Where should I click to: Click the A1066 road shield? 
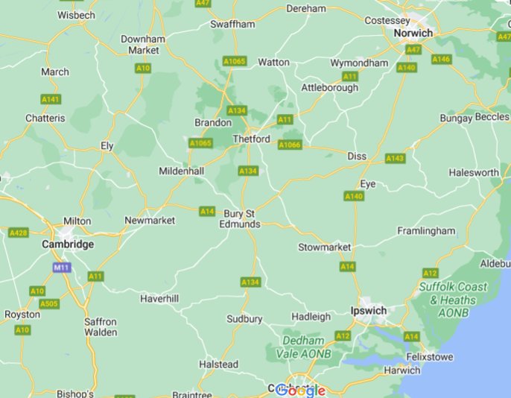[290, 145]
